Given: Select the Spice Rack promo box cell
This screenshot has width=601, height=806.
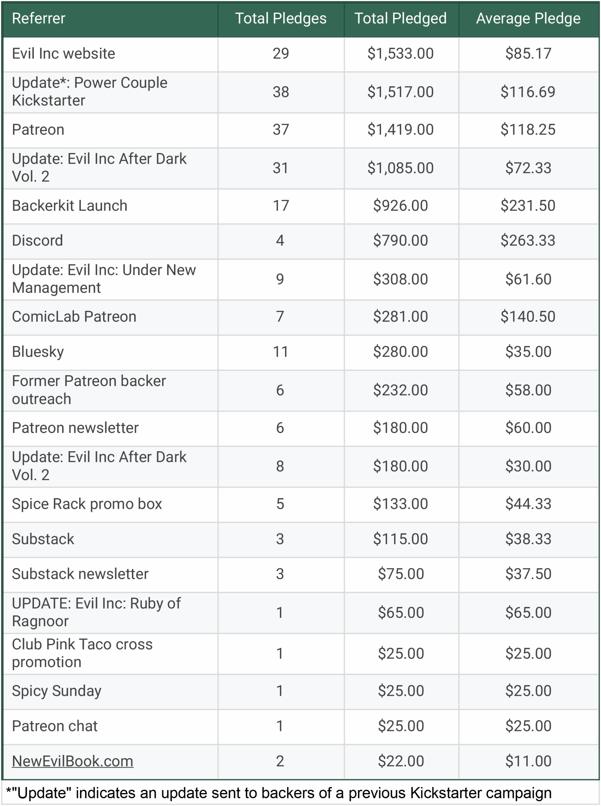Looking at the screenshot, I should coord(87,504).
